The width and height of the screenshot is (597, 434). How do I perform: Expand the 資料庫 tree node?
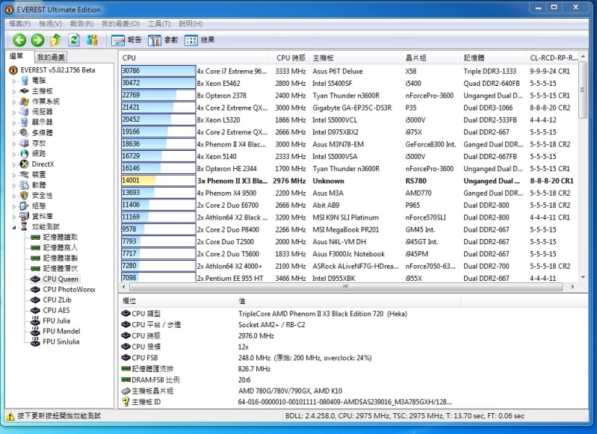click(x=14, y=217)
